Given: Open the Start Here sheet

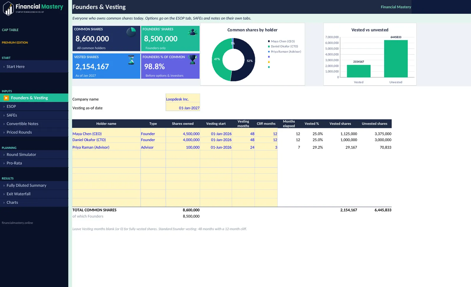Looking at the screenshot, I should 34,66.
